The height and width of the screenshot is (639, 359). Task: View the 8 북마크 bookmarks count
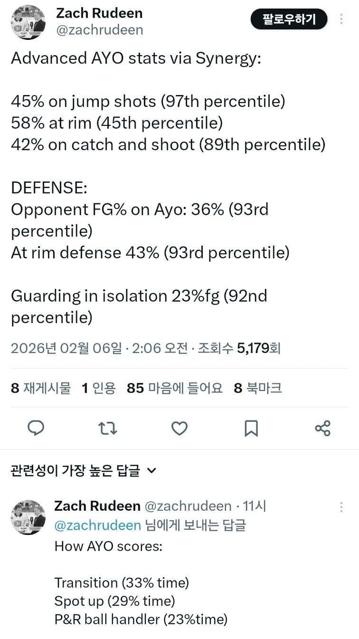pos(258,388)
